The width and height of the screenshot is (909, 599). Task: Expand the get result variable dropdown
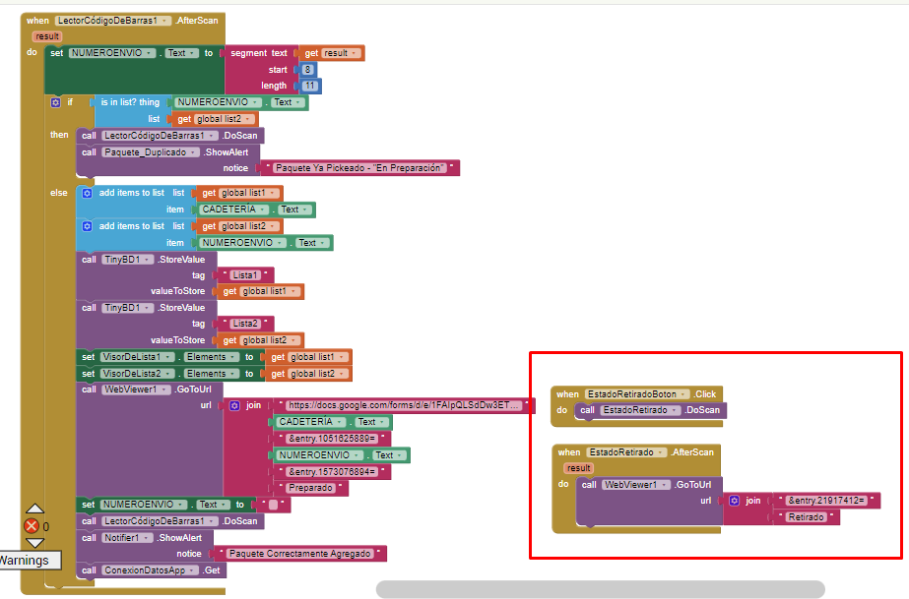357,53
